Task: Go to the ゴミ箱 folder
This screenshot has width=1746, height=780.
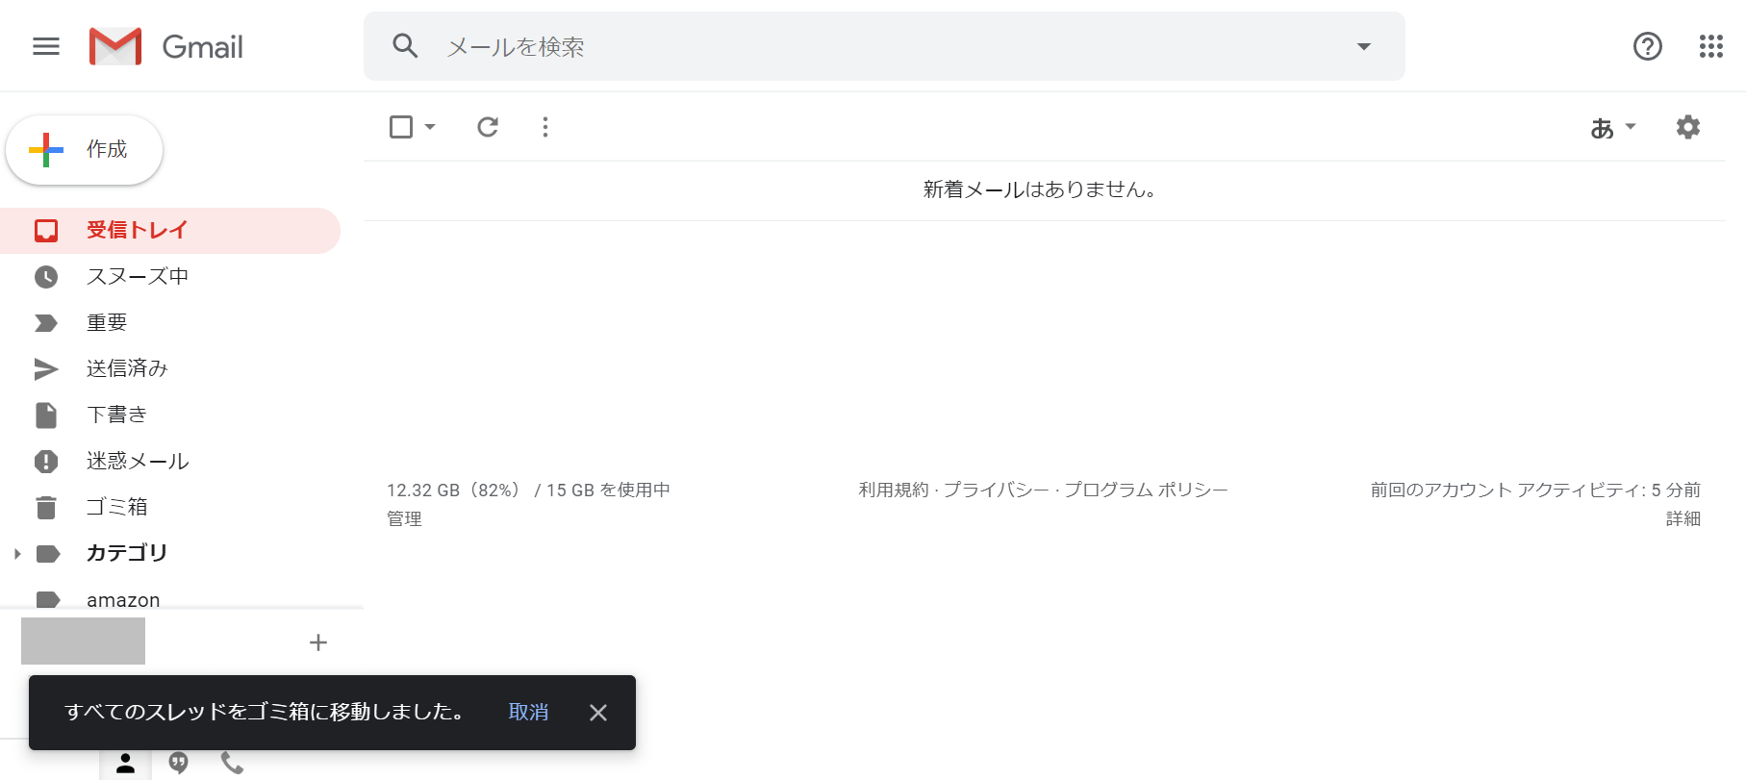Action: (116, 507)
